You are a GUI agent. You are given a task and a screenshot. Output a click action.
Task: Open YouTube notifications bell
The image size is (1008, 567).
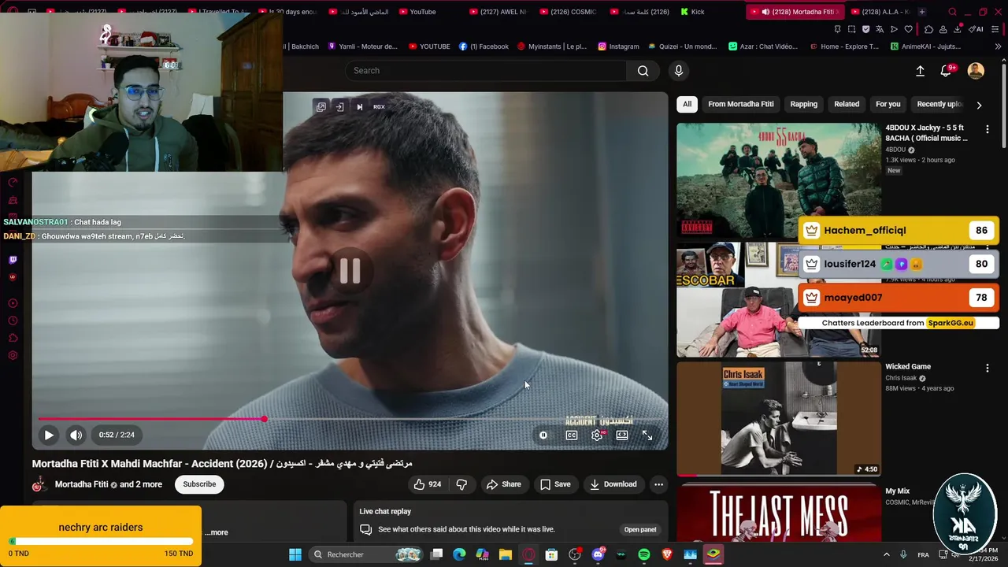(x=947, y=71)
